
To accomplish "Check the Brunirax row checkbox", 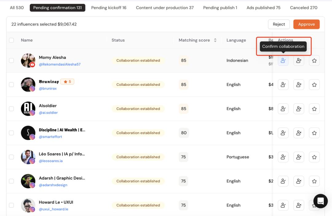I will (x=11, y=85).
